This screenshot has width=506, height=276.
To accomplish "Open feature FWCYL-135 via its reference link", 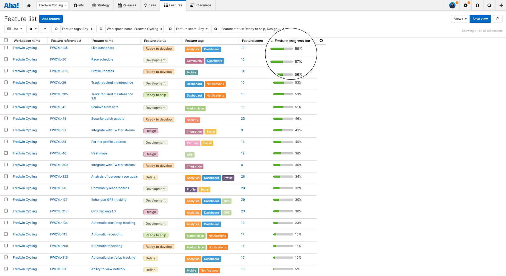I will pos(59,48).
